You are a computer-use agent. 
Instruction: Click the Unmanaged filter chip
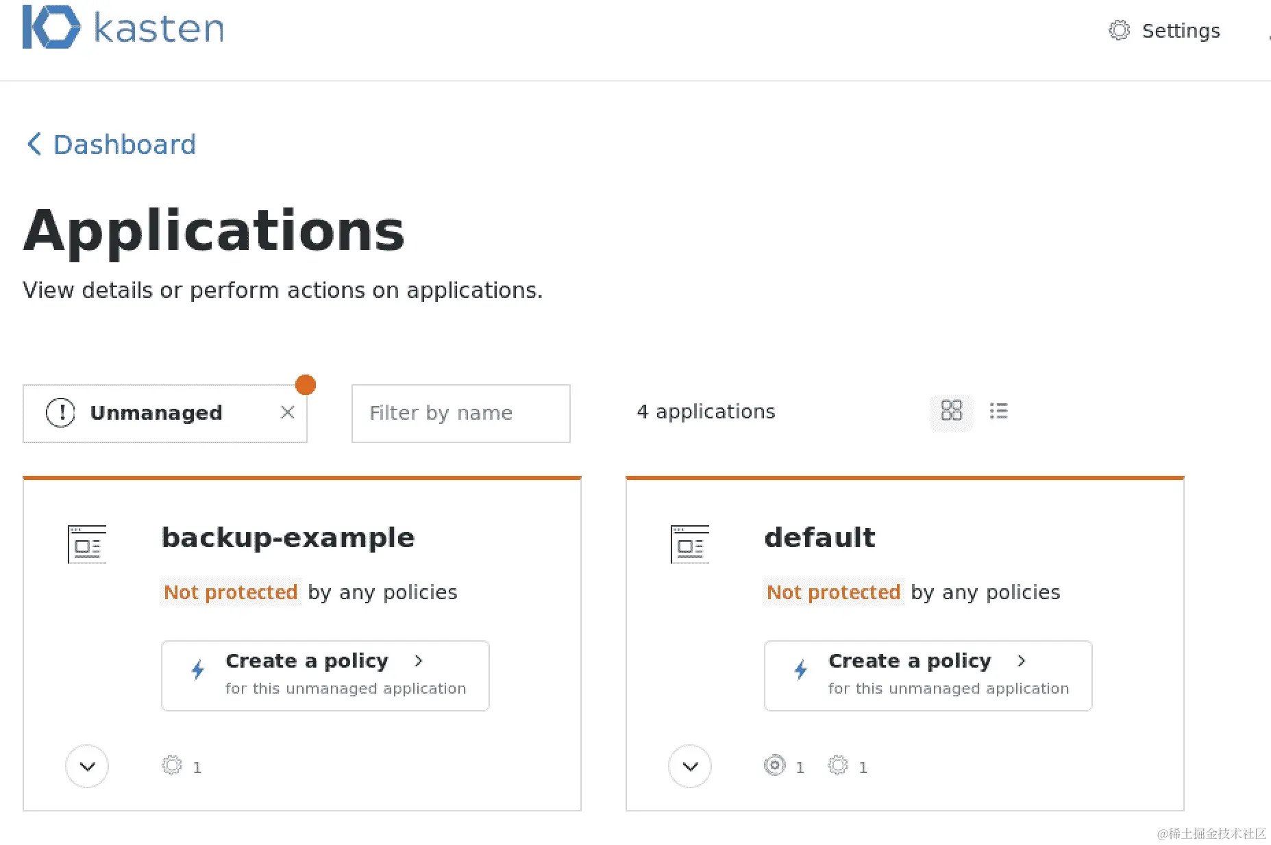156,413
